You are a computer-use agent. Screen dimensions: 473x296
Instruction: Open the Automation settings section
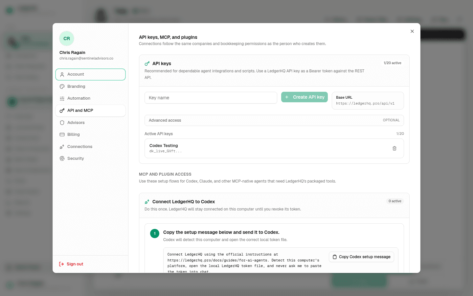pos(90,98)
